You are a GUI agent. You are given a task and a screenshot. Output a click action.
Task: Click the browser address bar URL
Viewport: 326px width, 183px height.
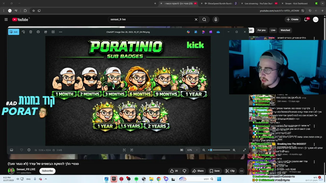click(x=279, y=11)
